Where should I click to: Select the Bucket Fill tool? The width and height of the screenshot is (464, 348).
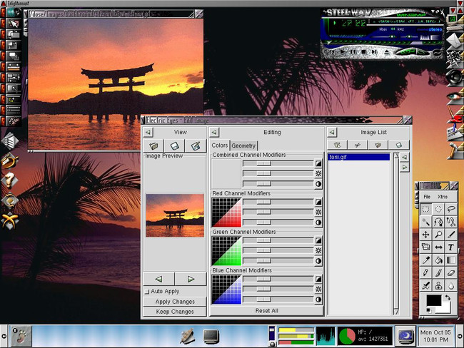coord(438,260)
